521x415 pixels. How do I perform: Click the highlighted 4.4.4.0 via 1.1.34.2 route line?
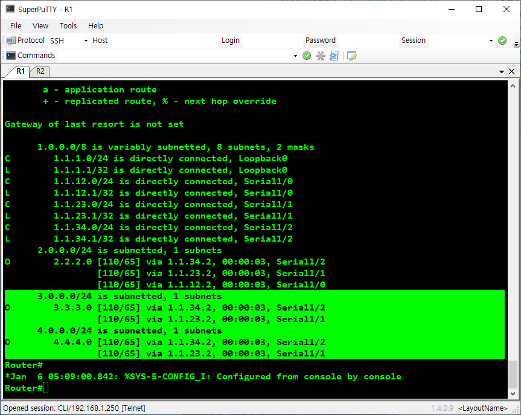pyautogui.click(x=165, y=342)
